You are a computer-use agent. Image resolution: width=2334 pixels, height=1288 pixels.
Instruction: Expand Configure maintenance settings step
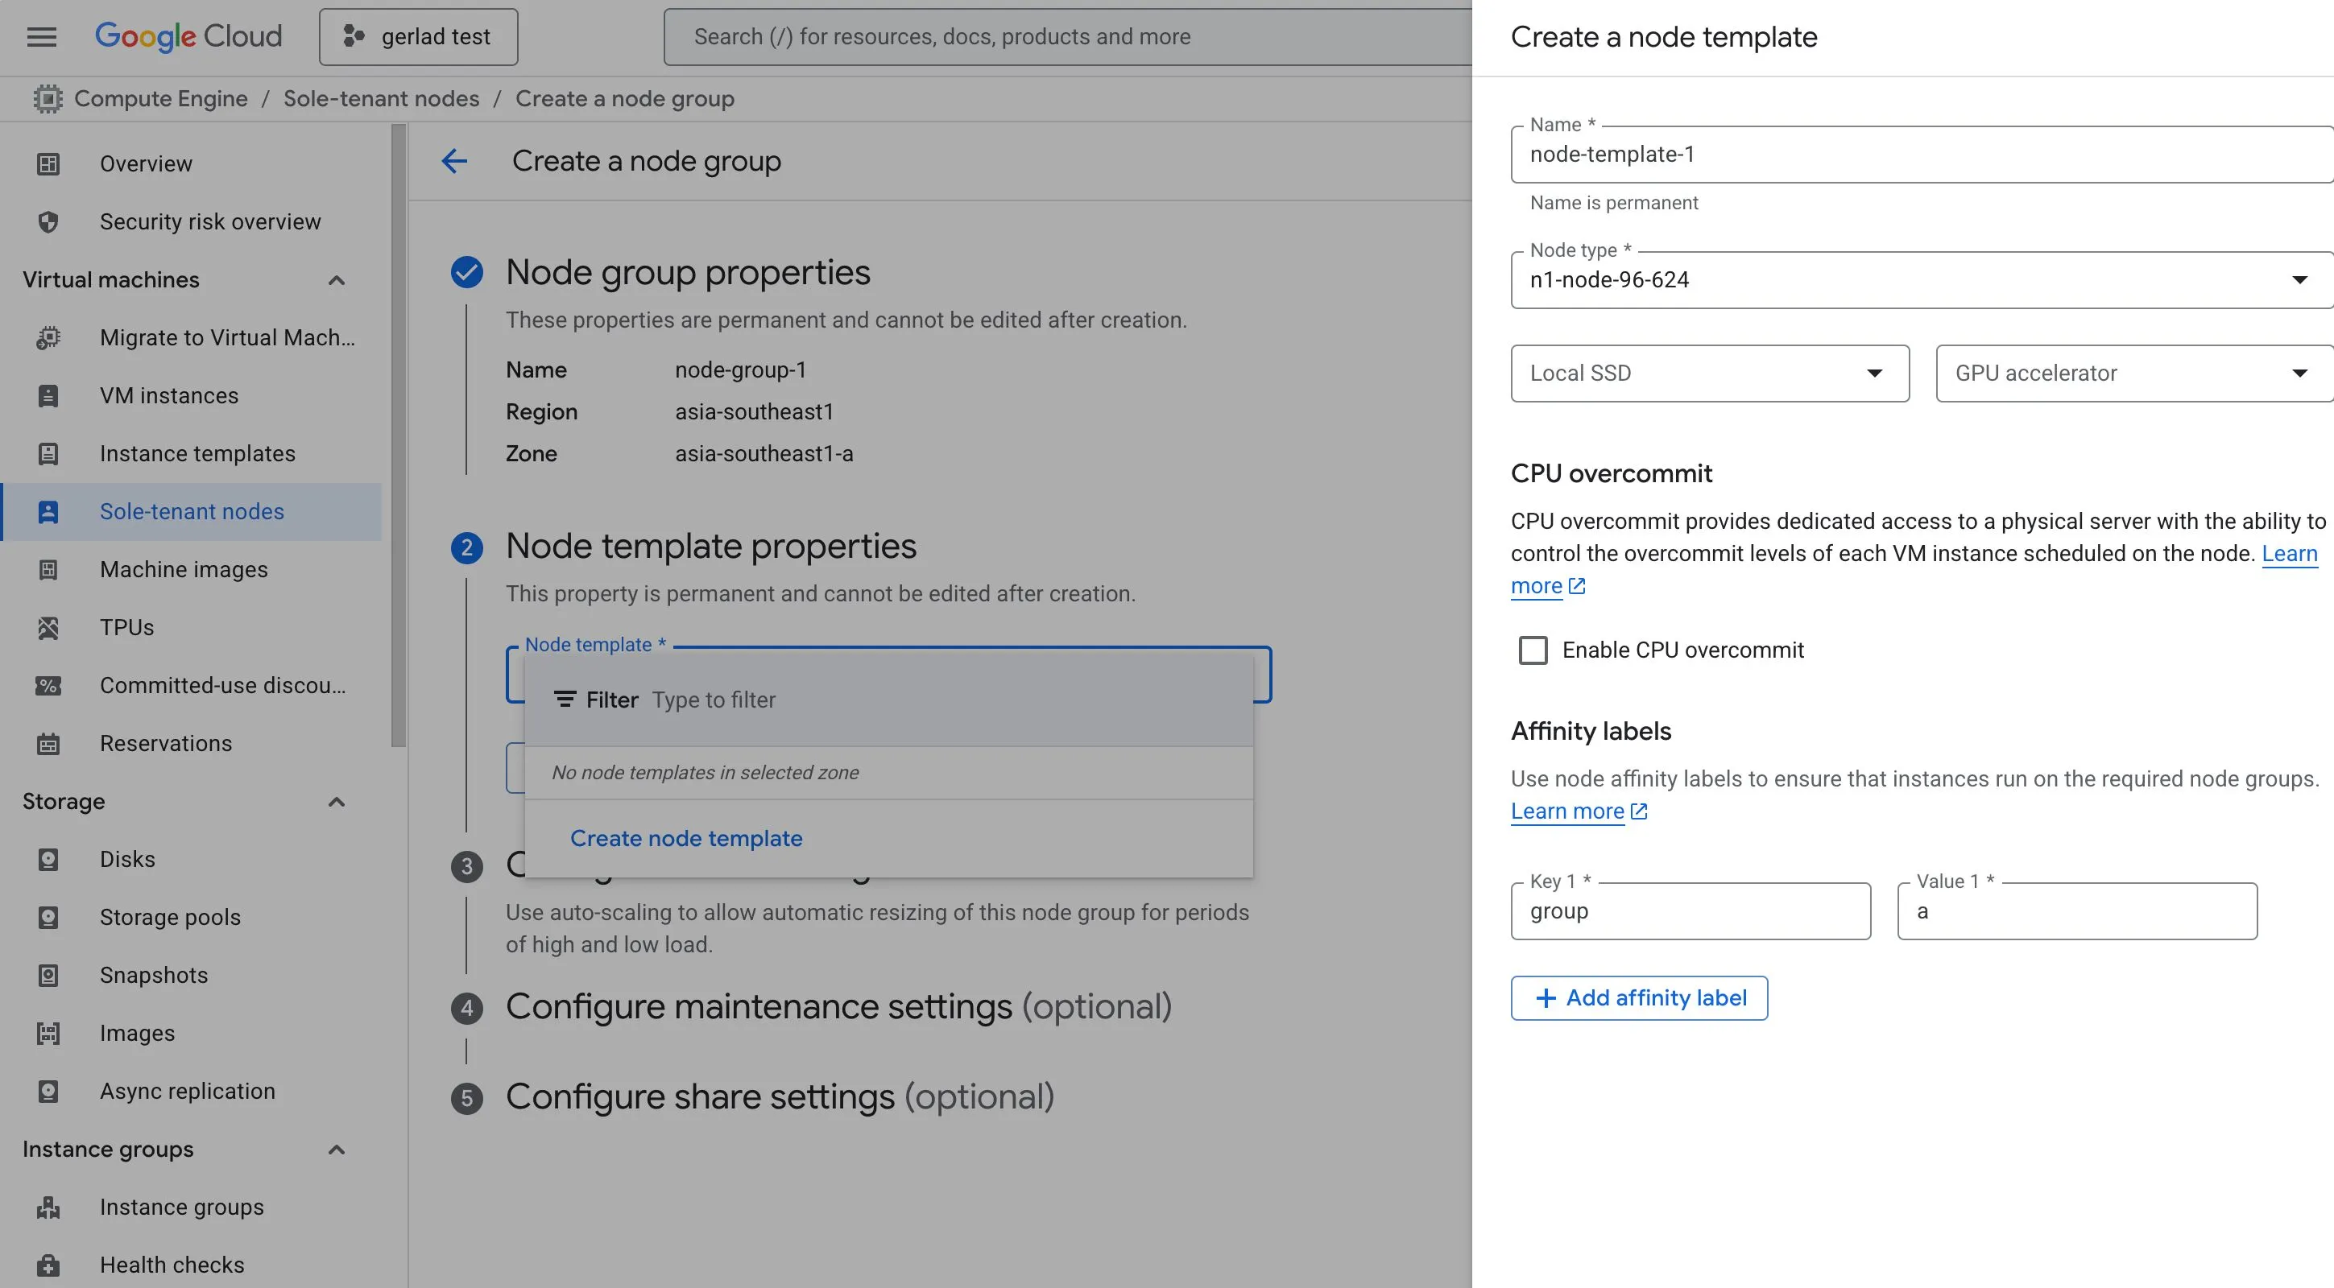pyautogui.click(x=838, y=1007)
